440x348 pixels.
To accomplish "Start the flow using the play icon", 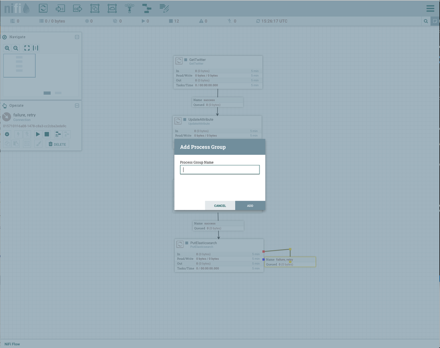I will [x=37, y=134].
